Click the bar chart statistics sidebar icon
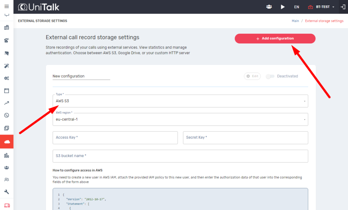 (x=6, y=155)
